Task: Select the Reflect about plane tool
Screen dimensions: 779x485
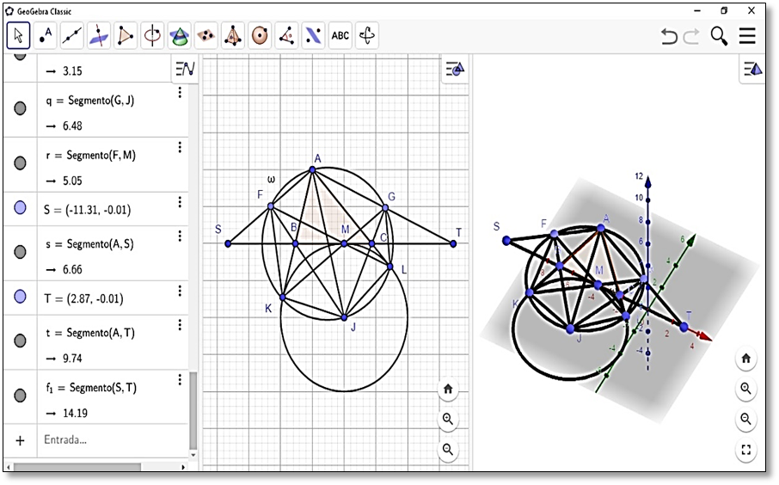Action: pyautogui.click(x=314, y=35)
